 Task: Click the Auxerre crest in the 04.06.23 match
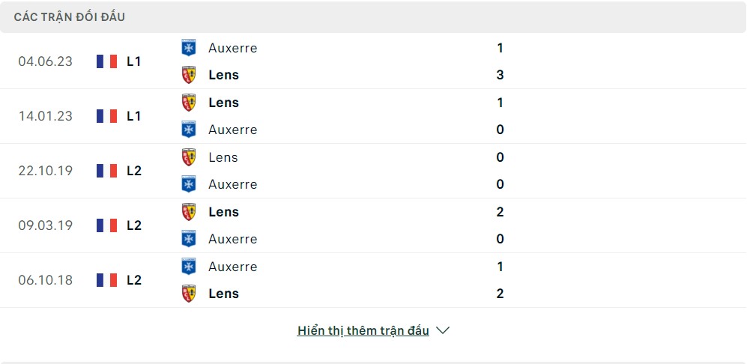coord(189,48)
